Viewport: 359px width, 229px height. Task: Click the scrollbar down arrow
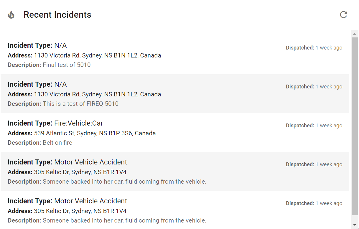[x=355, y=225]
